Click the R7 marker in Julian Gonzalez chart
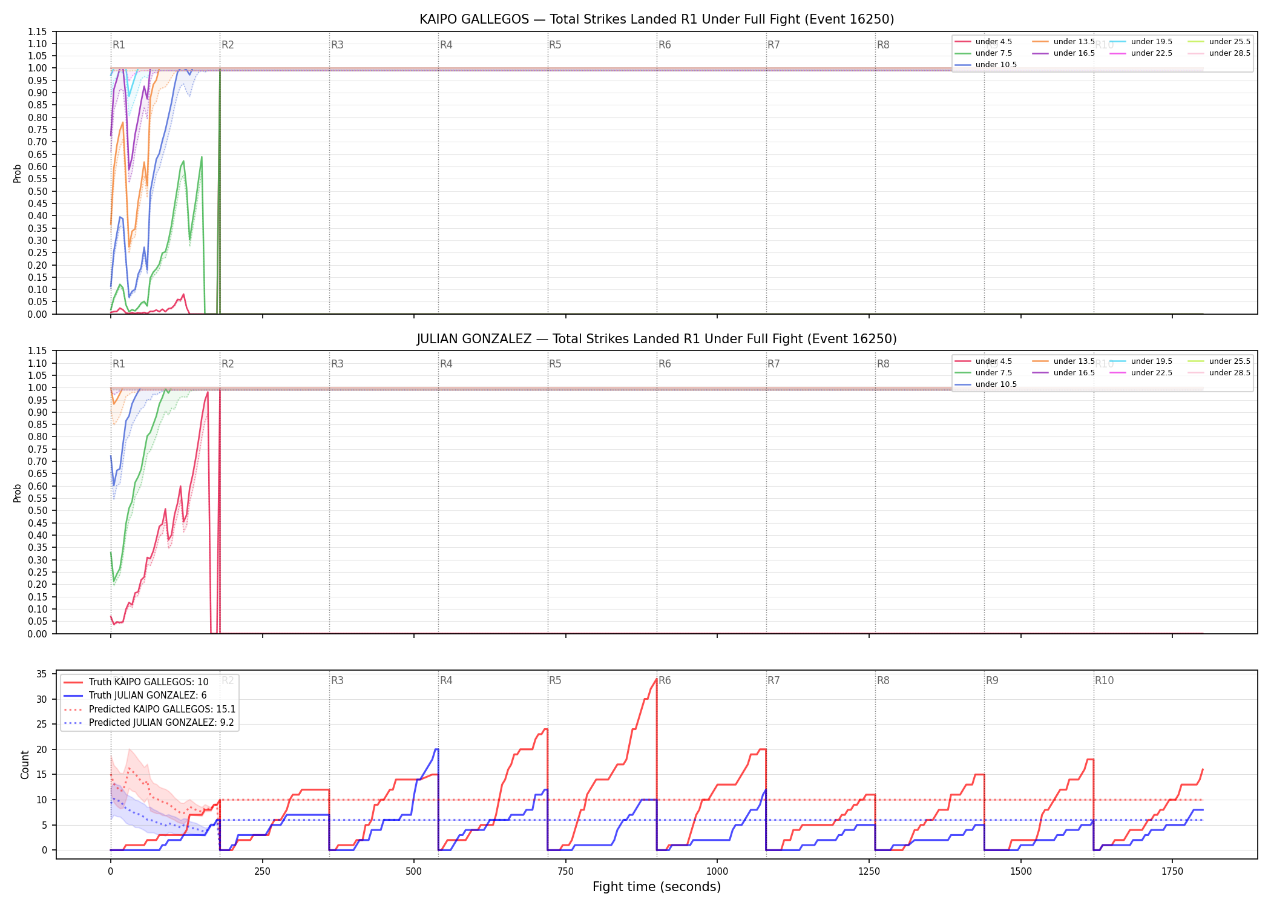 pos(773,364)
